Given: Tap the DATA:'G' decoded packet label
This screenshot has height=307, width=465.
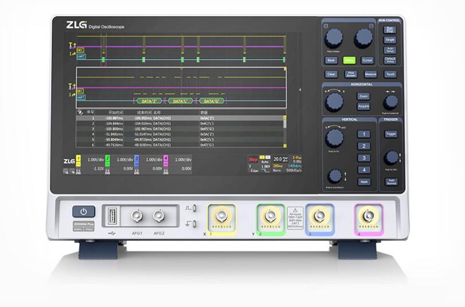Looking at the screenshot, I should pyautogui.click(x=212, y=101).
